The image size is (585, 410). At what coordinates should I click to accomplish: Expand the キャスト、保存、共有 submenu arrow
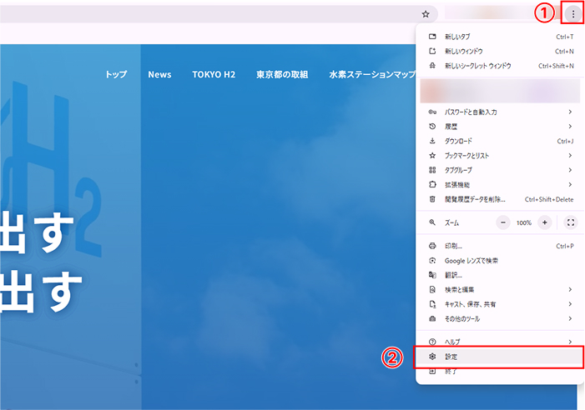[570, 304]
